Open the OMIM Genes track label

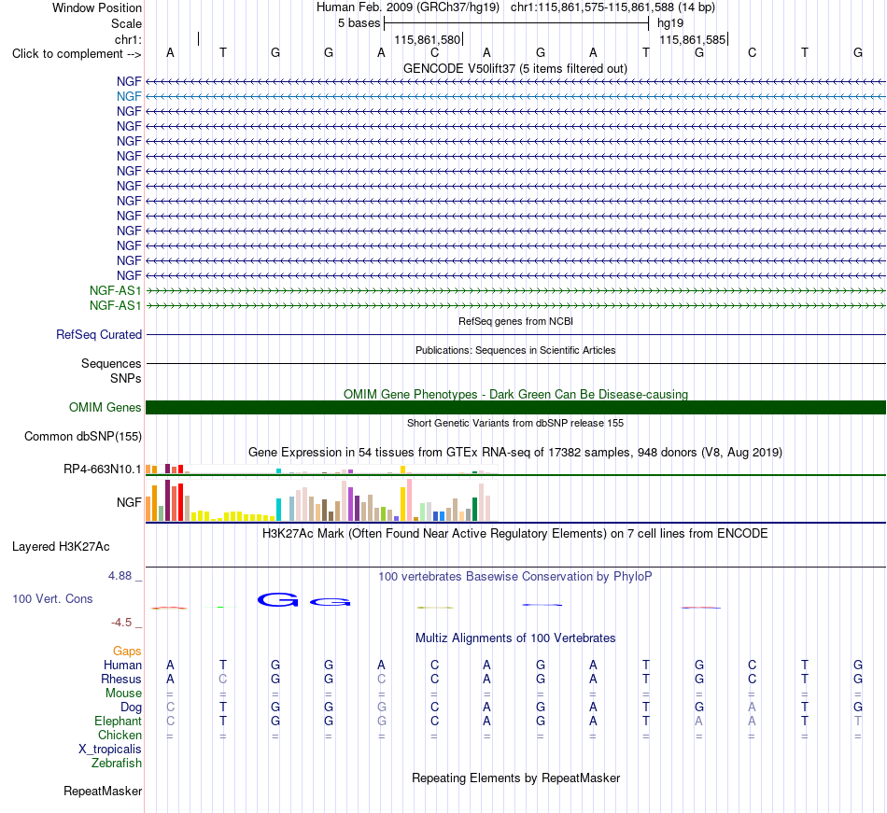[x=106, y=408]
